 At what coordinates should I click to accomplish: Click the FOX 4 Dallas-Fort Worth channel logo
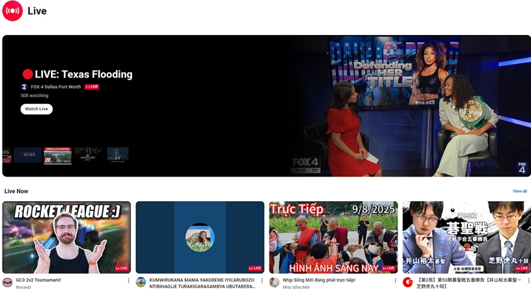(25, 87)
